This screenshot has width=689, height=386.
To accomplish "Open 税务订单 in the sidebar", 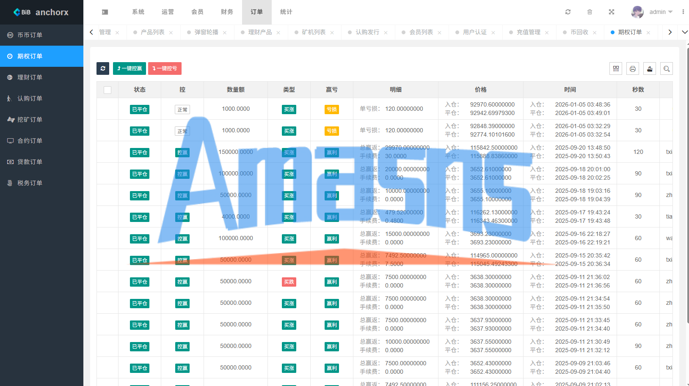I will coord(41,183).
